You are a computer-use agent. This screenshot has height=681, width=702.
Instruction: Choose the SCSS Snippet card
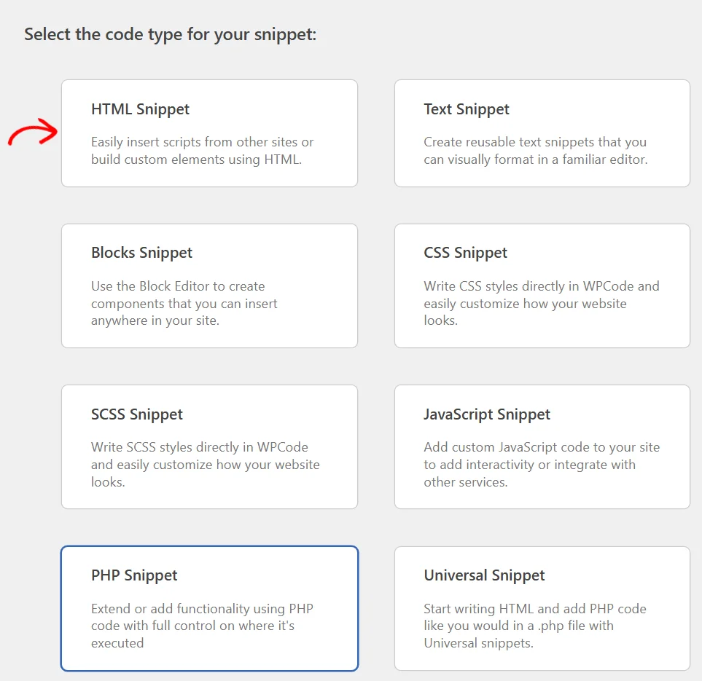(209, 447)
